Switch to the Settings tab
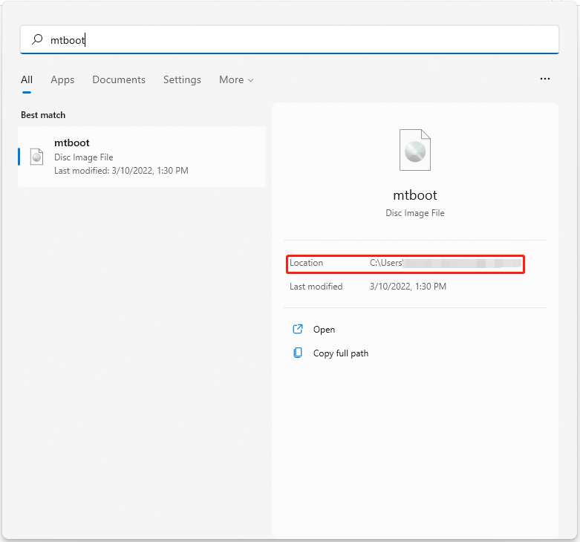Screen dimensions: 580x542 point(182,80)
